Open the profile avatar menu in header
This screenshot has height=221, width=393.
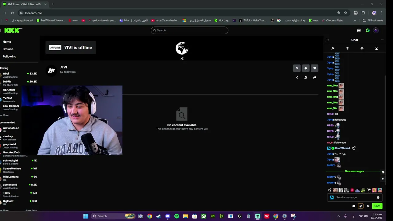click(376, 30)
